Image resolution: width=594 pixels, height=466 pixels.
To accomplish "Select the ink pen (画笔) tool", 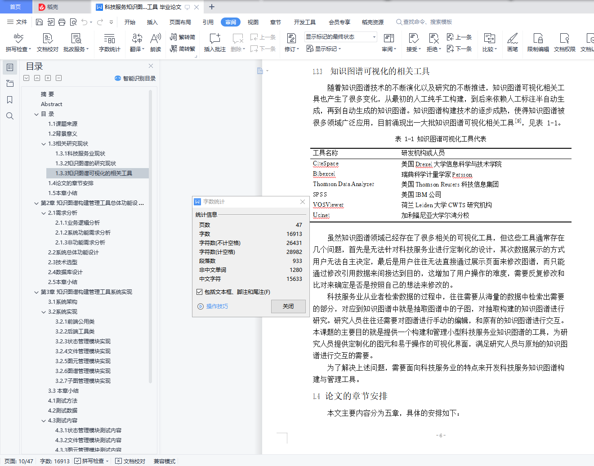I will (x=513, y=43).
